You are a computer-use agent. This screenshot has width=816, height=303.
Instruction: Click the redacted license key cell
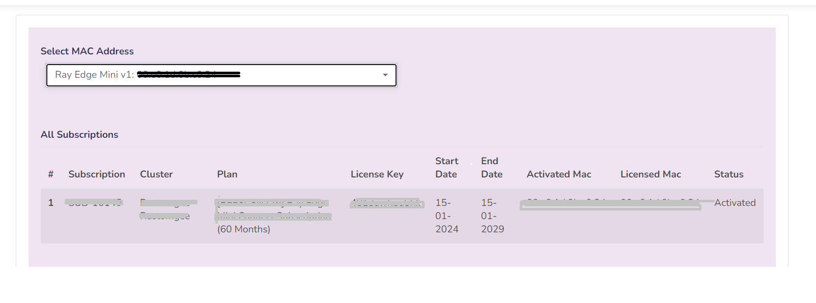(386, 203)
